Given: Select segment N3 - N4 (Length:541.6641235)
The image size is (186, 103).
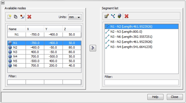Looking at the screenshot, I should (141, 47).
